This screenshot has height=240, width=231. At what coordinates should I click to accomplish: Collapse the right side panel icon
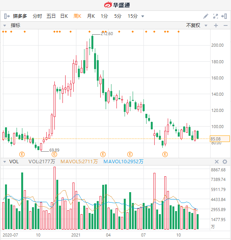tap(224, 16)
